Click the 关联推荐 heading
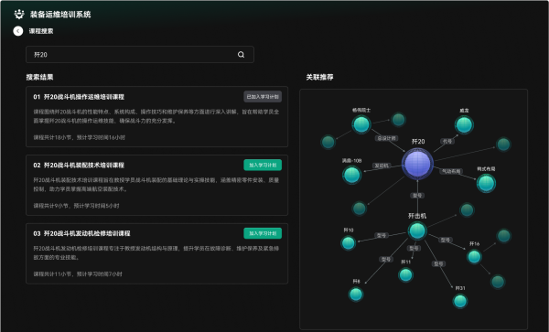 pos(319,77)
